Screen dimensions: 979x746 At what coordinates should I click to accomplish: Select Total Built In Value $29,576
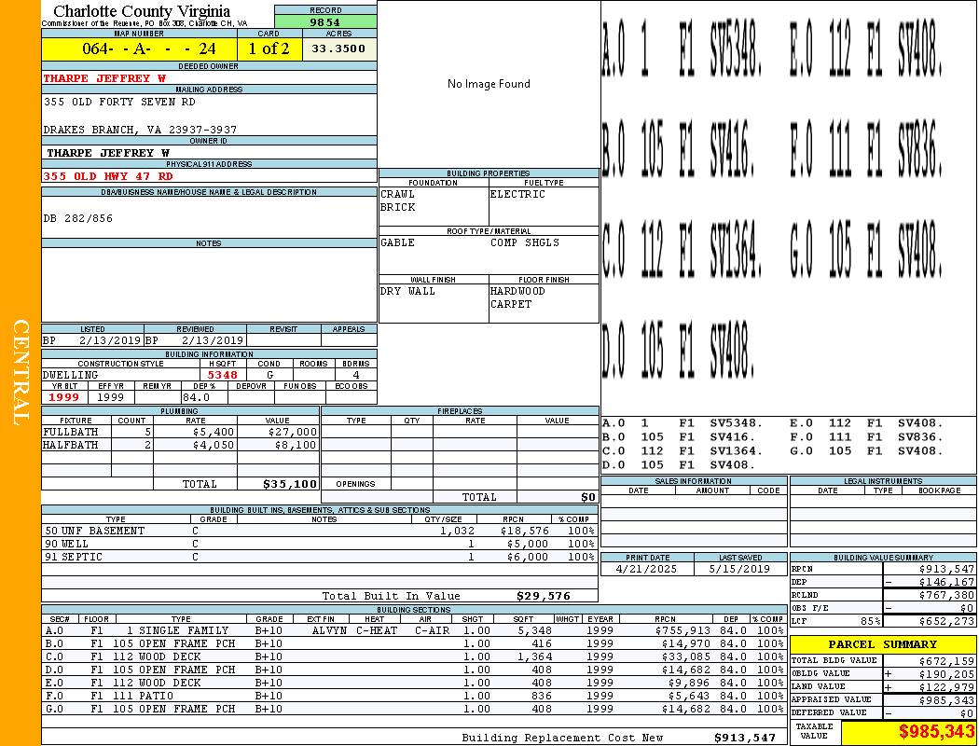pos(544,596)
